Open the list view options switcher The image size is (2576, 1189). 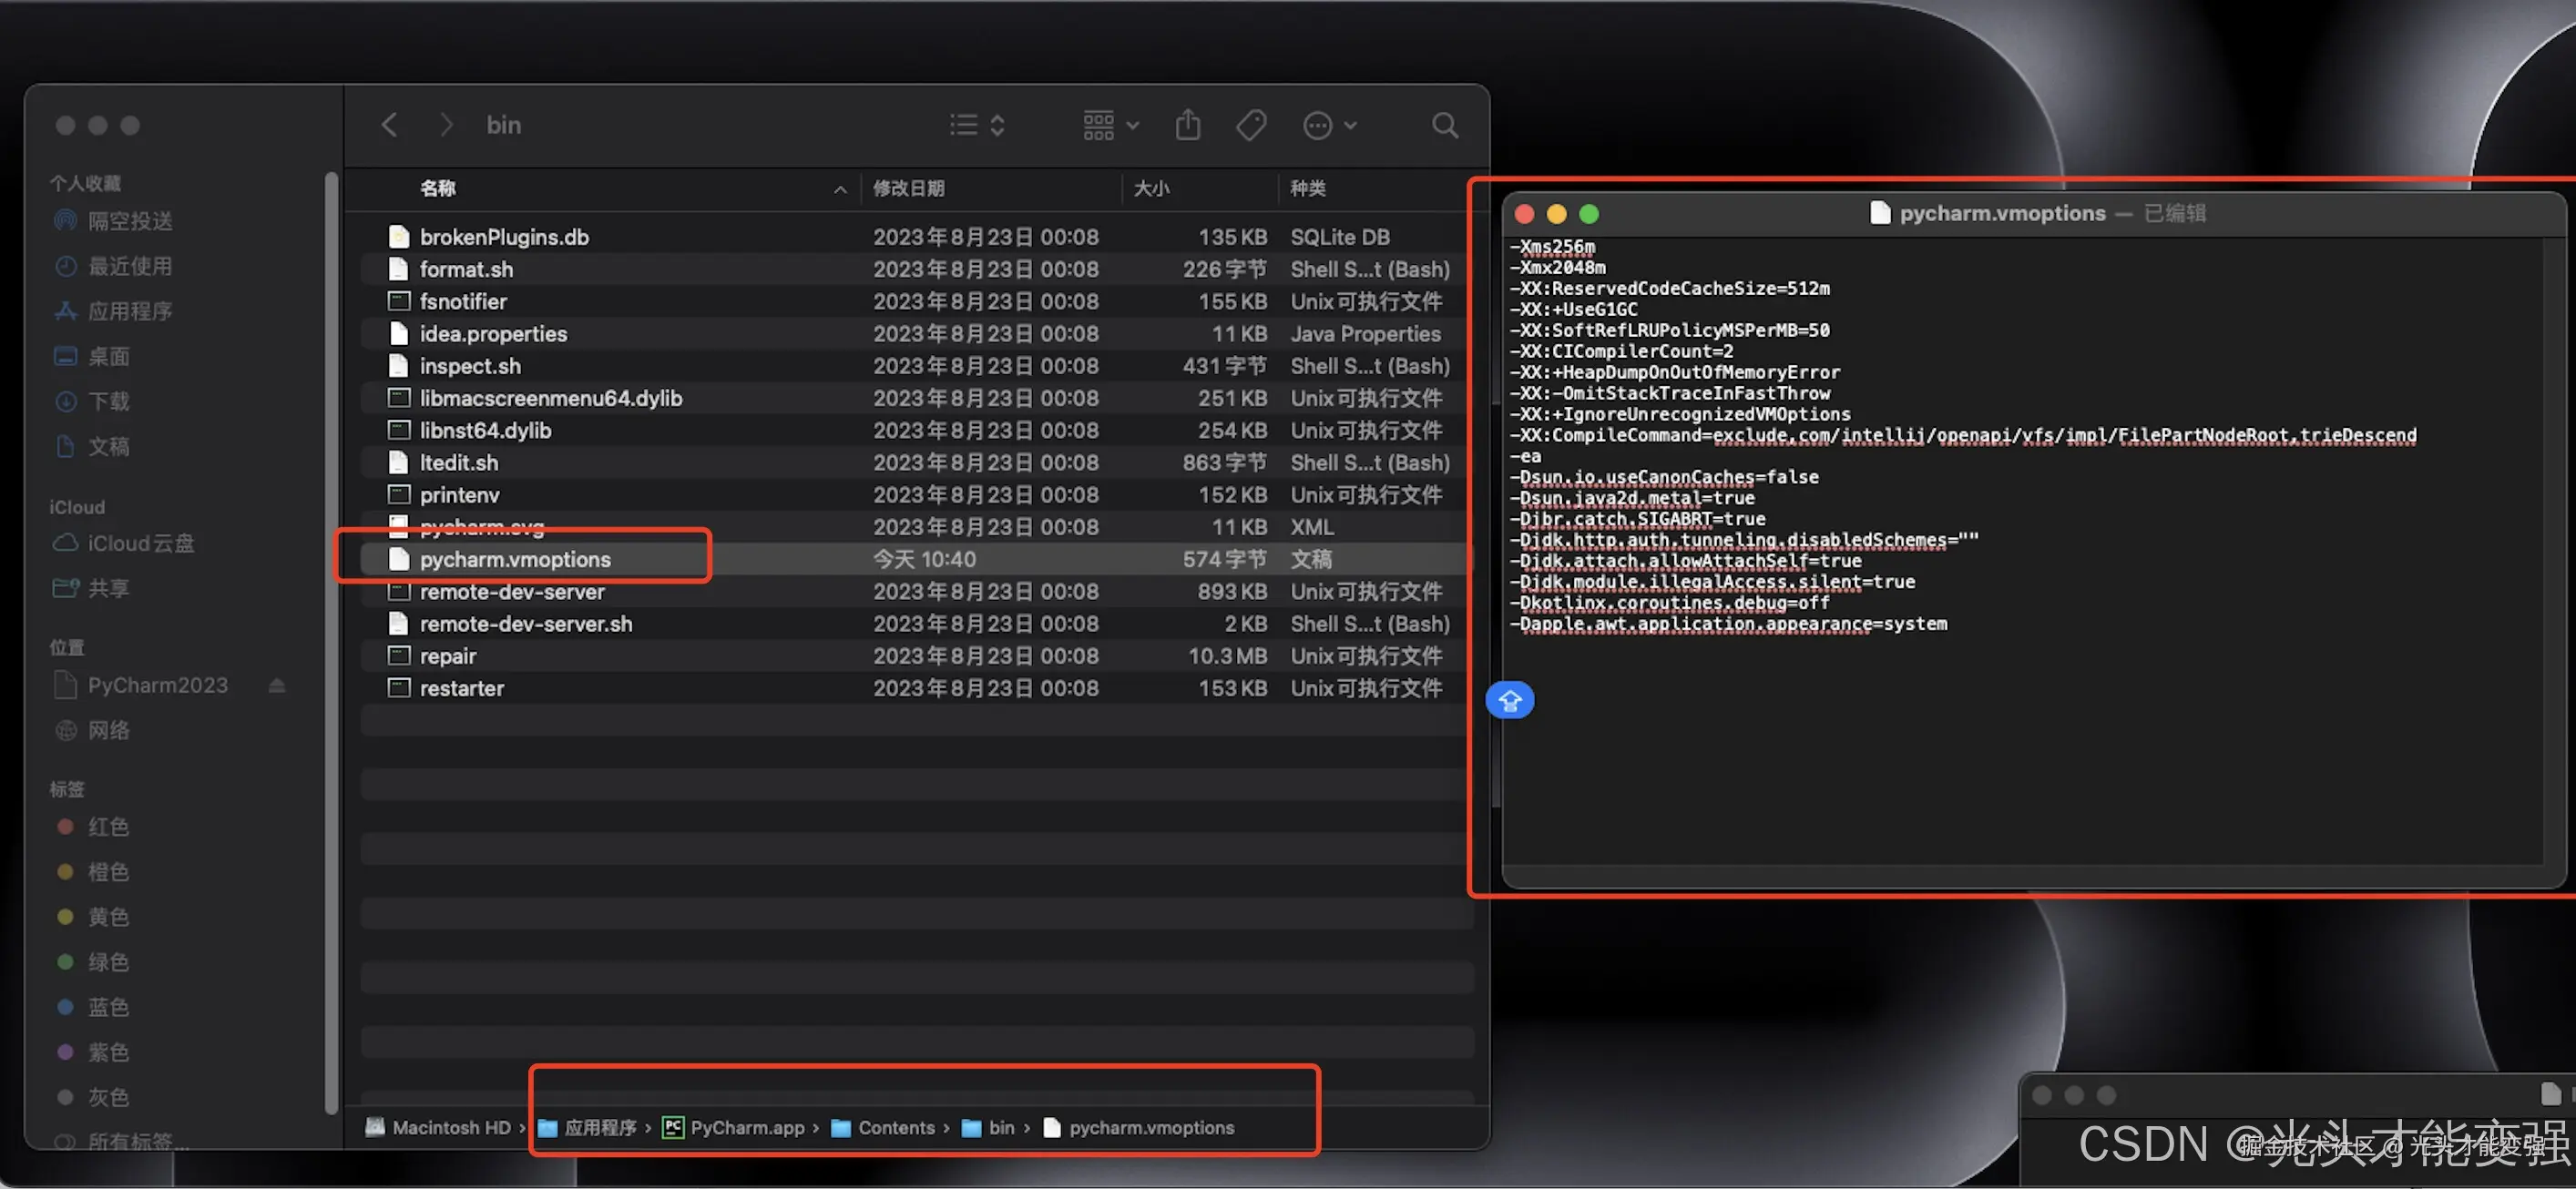(977, 125)
